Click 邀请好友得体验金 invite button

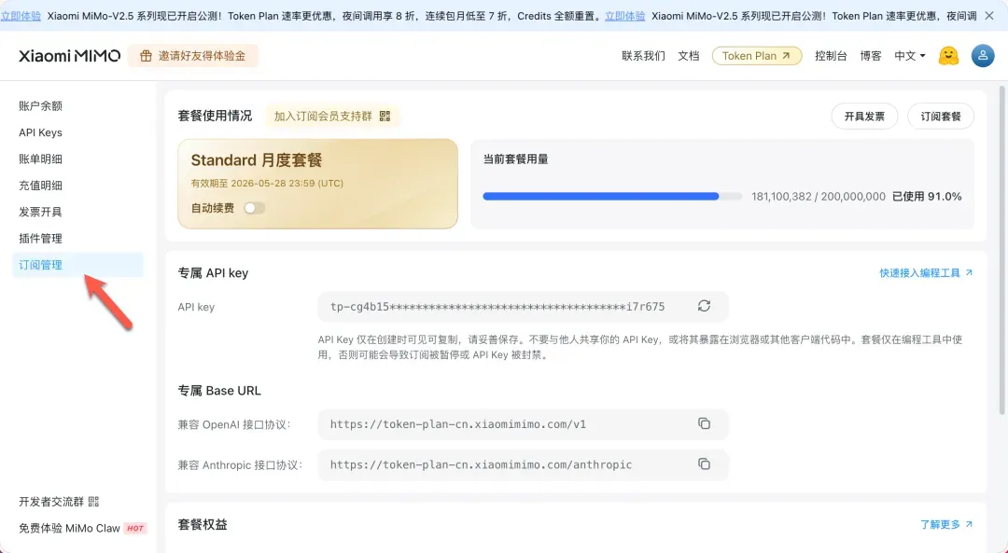(x=193, y=56)
